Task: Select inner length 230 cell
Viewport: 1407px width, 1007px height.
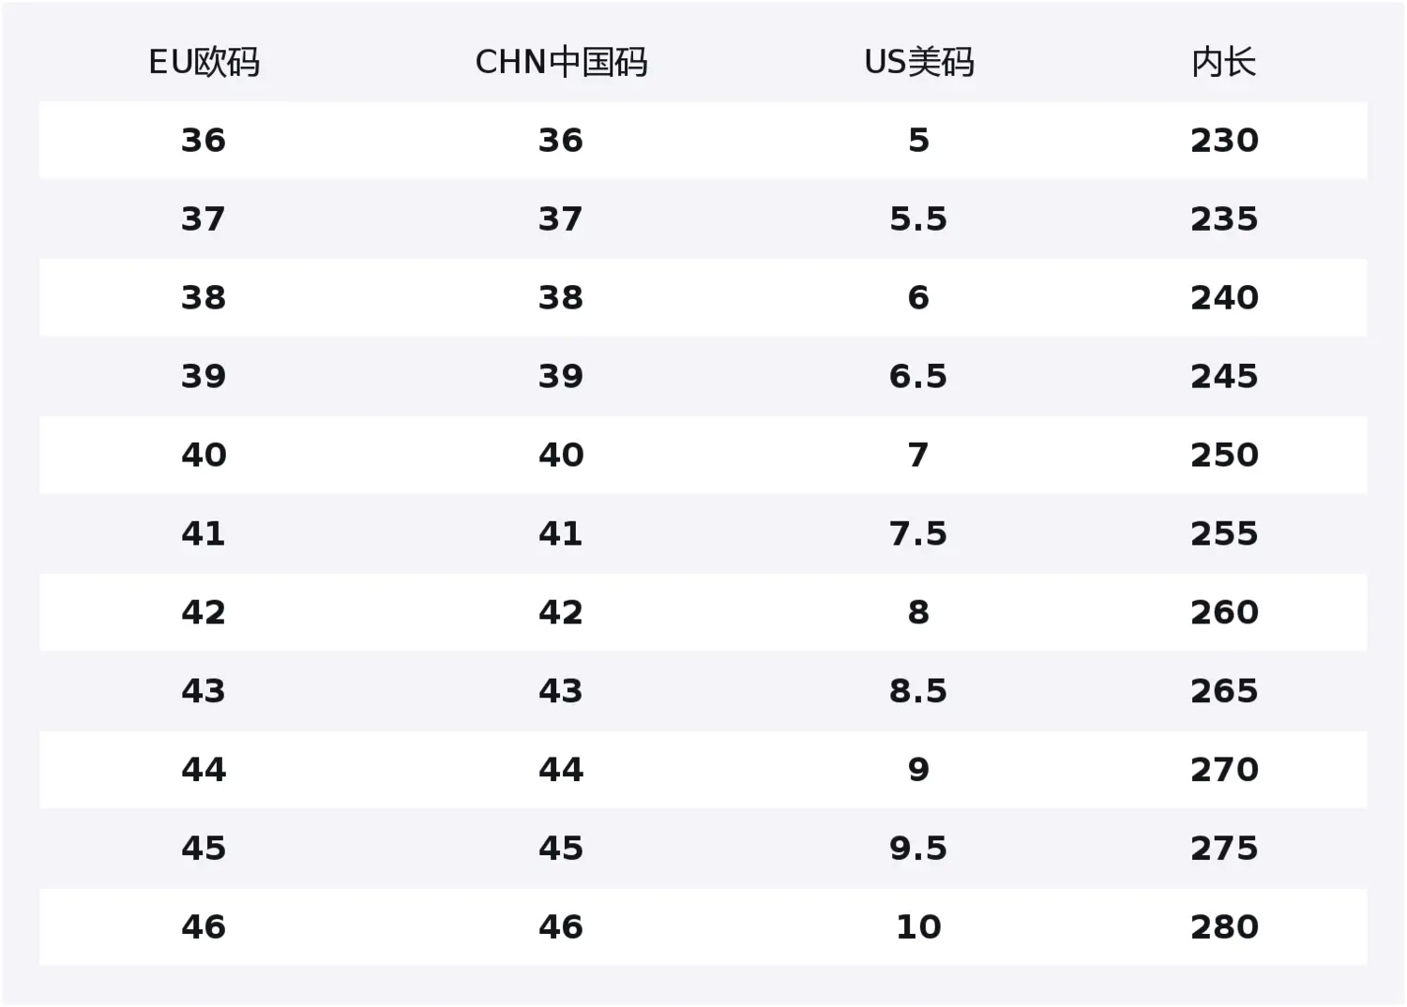Action: pyautogui.click(x=1224, y=141)
